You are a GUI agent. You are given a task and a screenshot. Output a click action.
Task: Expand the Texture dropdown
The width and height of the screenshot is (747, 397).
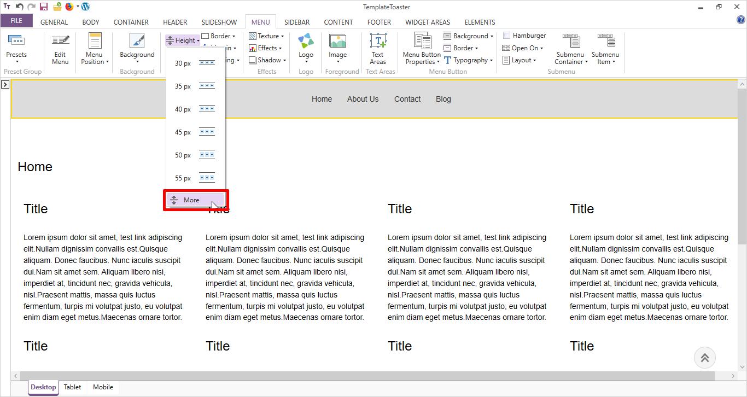pyautogui.click(x=267, y=36)
